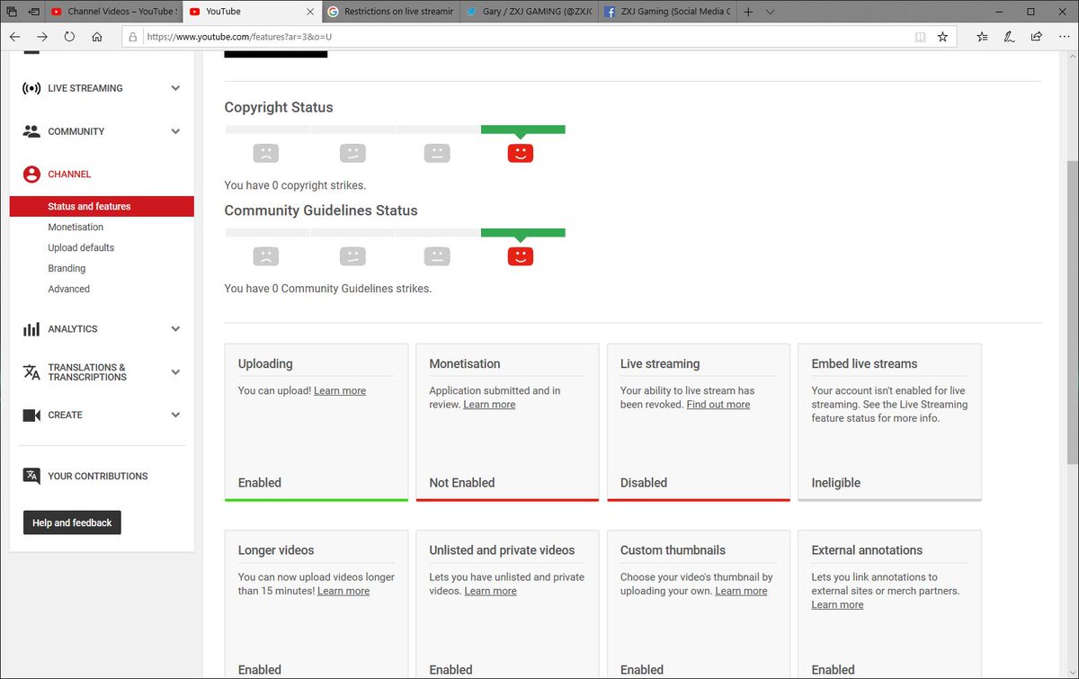This screenshot has height=679, width=1079.
Task: Open Monetisation in the Channel menu
Action: pyautogui.click(x=76, y=227)
